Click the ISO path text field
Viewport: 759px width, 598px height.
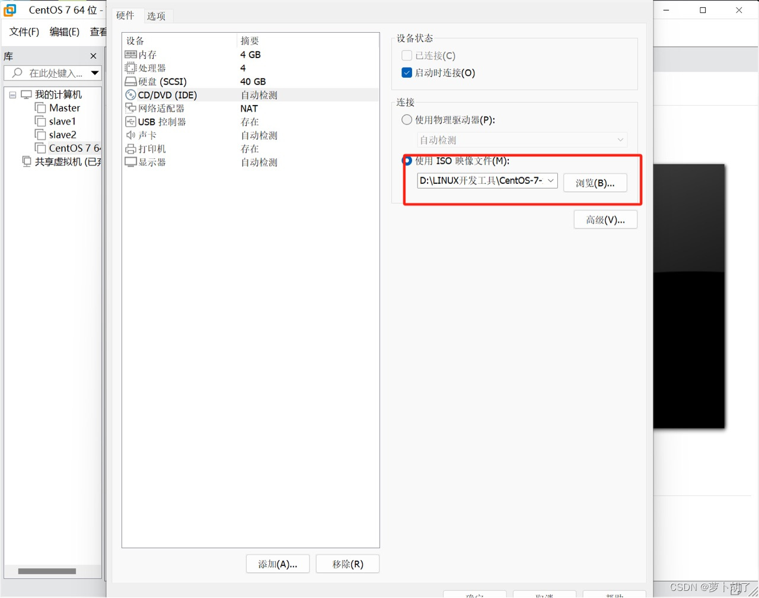tap(481, 180)
